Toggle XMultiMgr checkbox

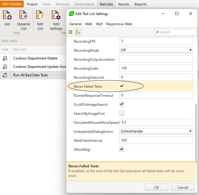[x=122, y=149]
